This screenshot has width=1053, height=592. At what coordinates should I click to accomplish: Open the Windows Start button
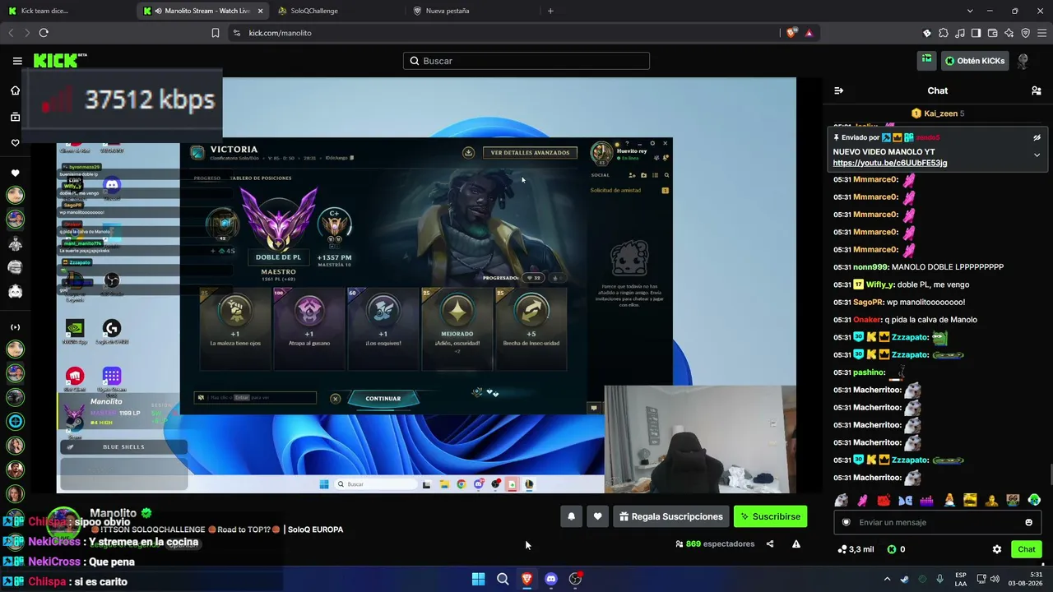(478, 579)
